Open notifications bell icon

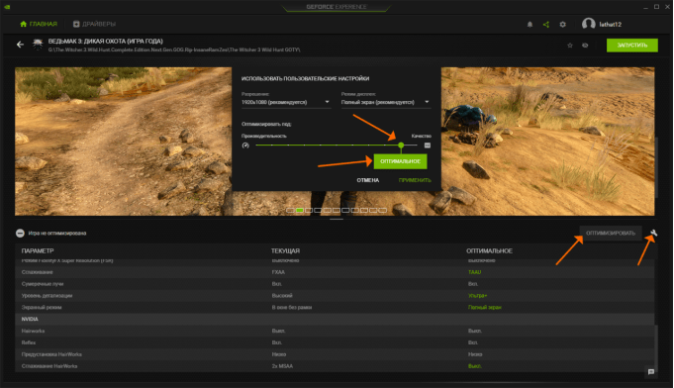[x=530, y=25]
